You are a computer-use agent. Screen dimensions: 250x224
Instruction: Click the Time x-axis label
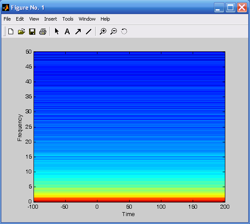pyautogui.click(x=128, y=214)
